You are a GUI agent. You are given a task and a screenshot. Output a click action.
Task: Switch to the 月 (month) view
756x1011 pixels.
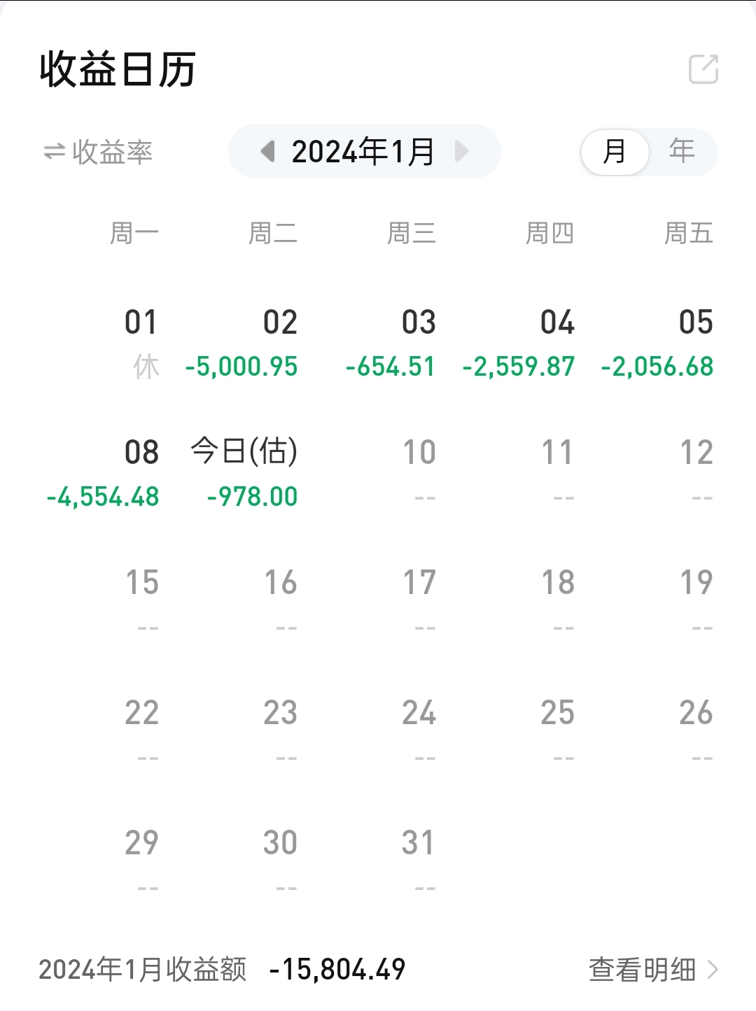tap(615, 152)
